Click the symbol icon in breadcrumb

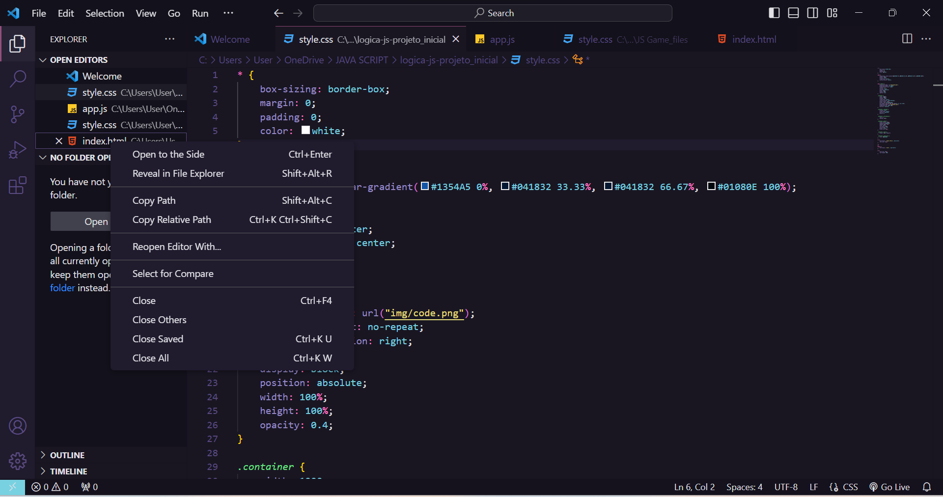tap(578, 59)
